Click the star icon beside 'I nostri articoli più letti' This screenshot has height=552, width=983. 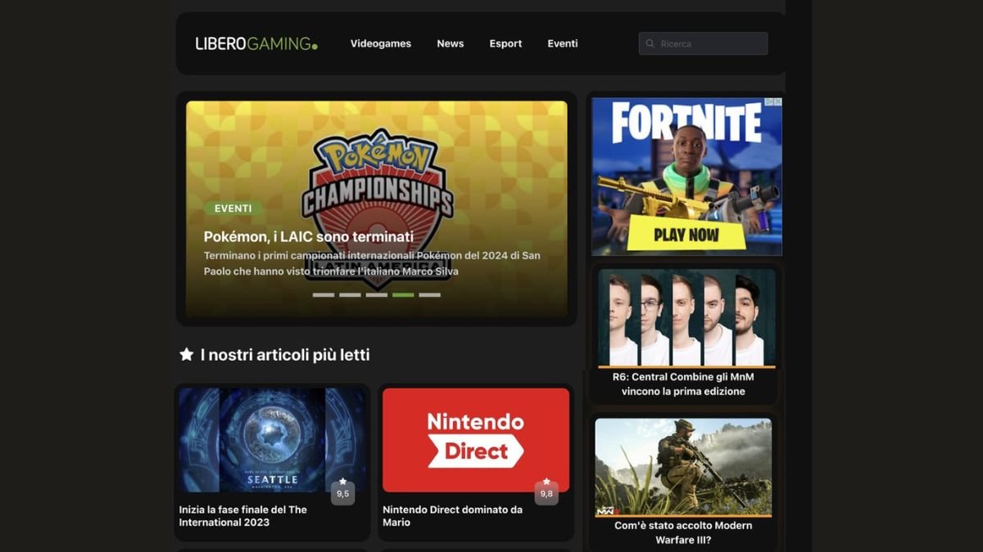click(x=187, y=355)
